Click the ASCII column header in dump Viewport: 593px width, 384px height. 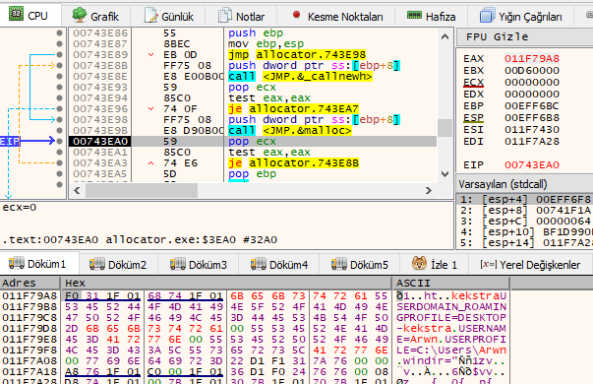pos(450,283)
